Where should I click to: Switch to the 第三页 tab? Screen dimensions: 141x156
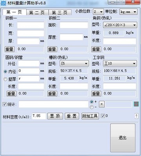[60, 12]
